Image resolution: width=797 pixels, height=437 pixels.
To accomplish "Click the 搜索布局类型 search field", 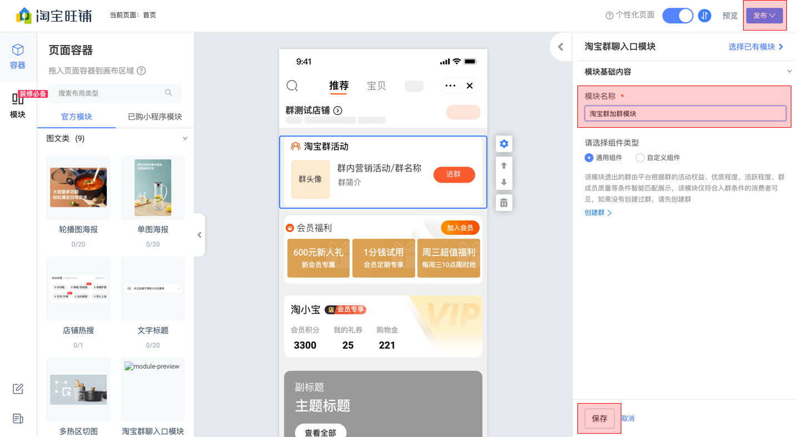I will pos(115,93).
